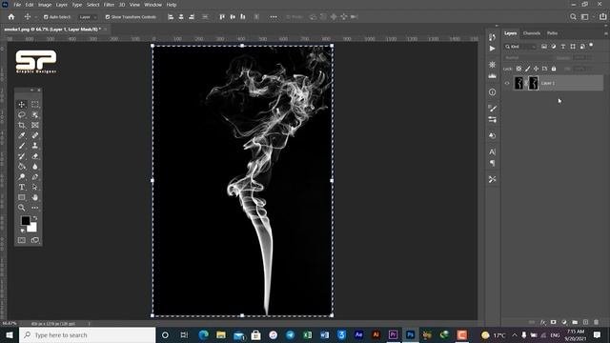
Task: Select the Eyedropper tool
Action: coord(22,135)
